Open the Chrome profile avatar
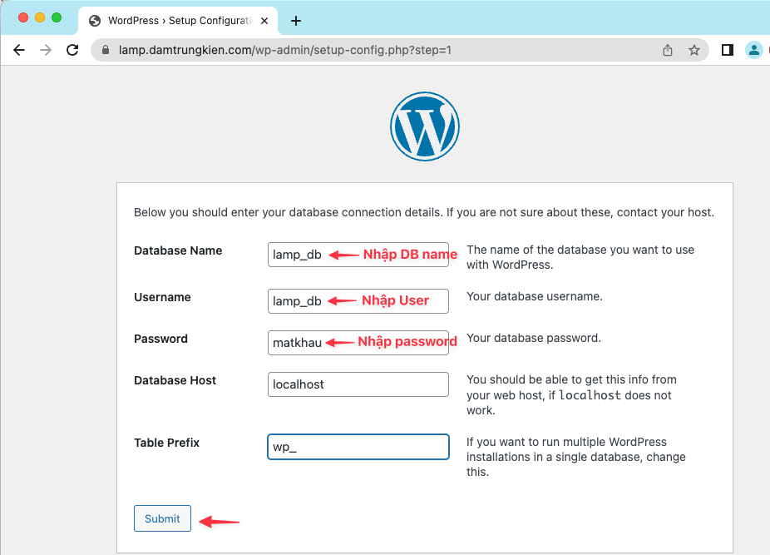770x555 pixels. (754, 50)
